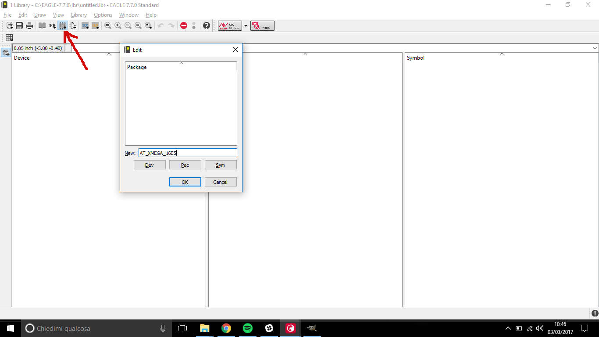The image size is (599, 337).
Task: Click the Redo arrow icon
Action: pos(171,26)
